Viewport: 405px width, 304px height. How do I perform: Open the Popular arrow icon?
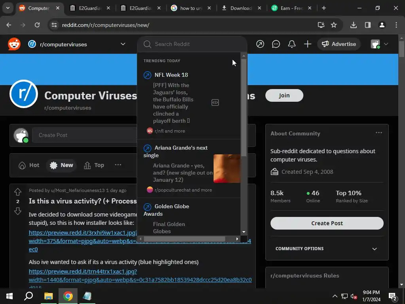[x=260, y=44]
